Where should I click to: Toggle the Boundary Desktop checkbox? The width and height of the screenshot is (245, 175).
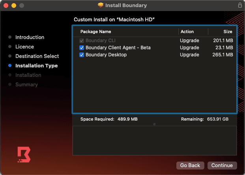point(82,55)
